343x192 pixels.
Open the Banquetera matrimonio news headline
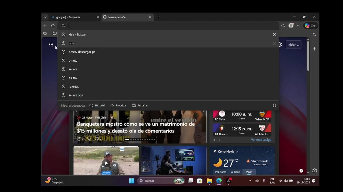136,127
